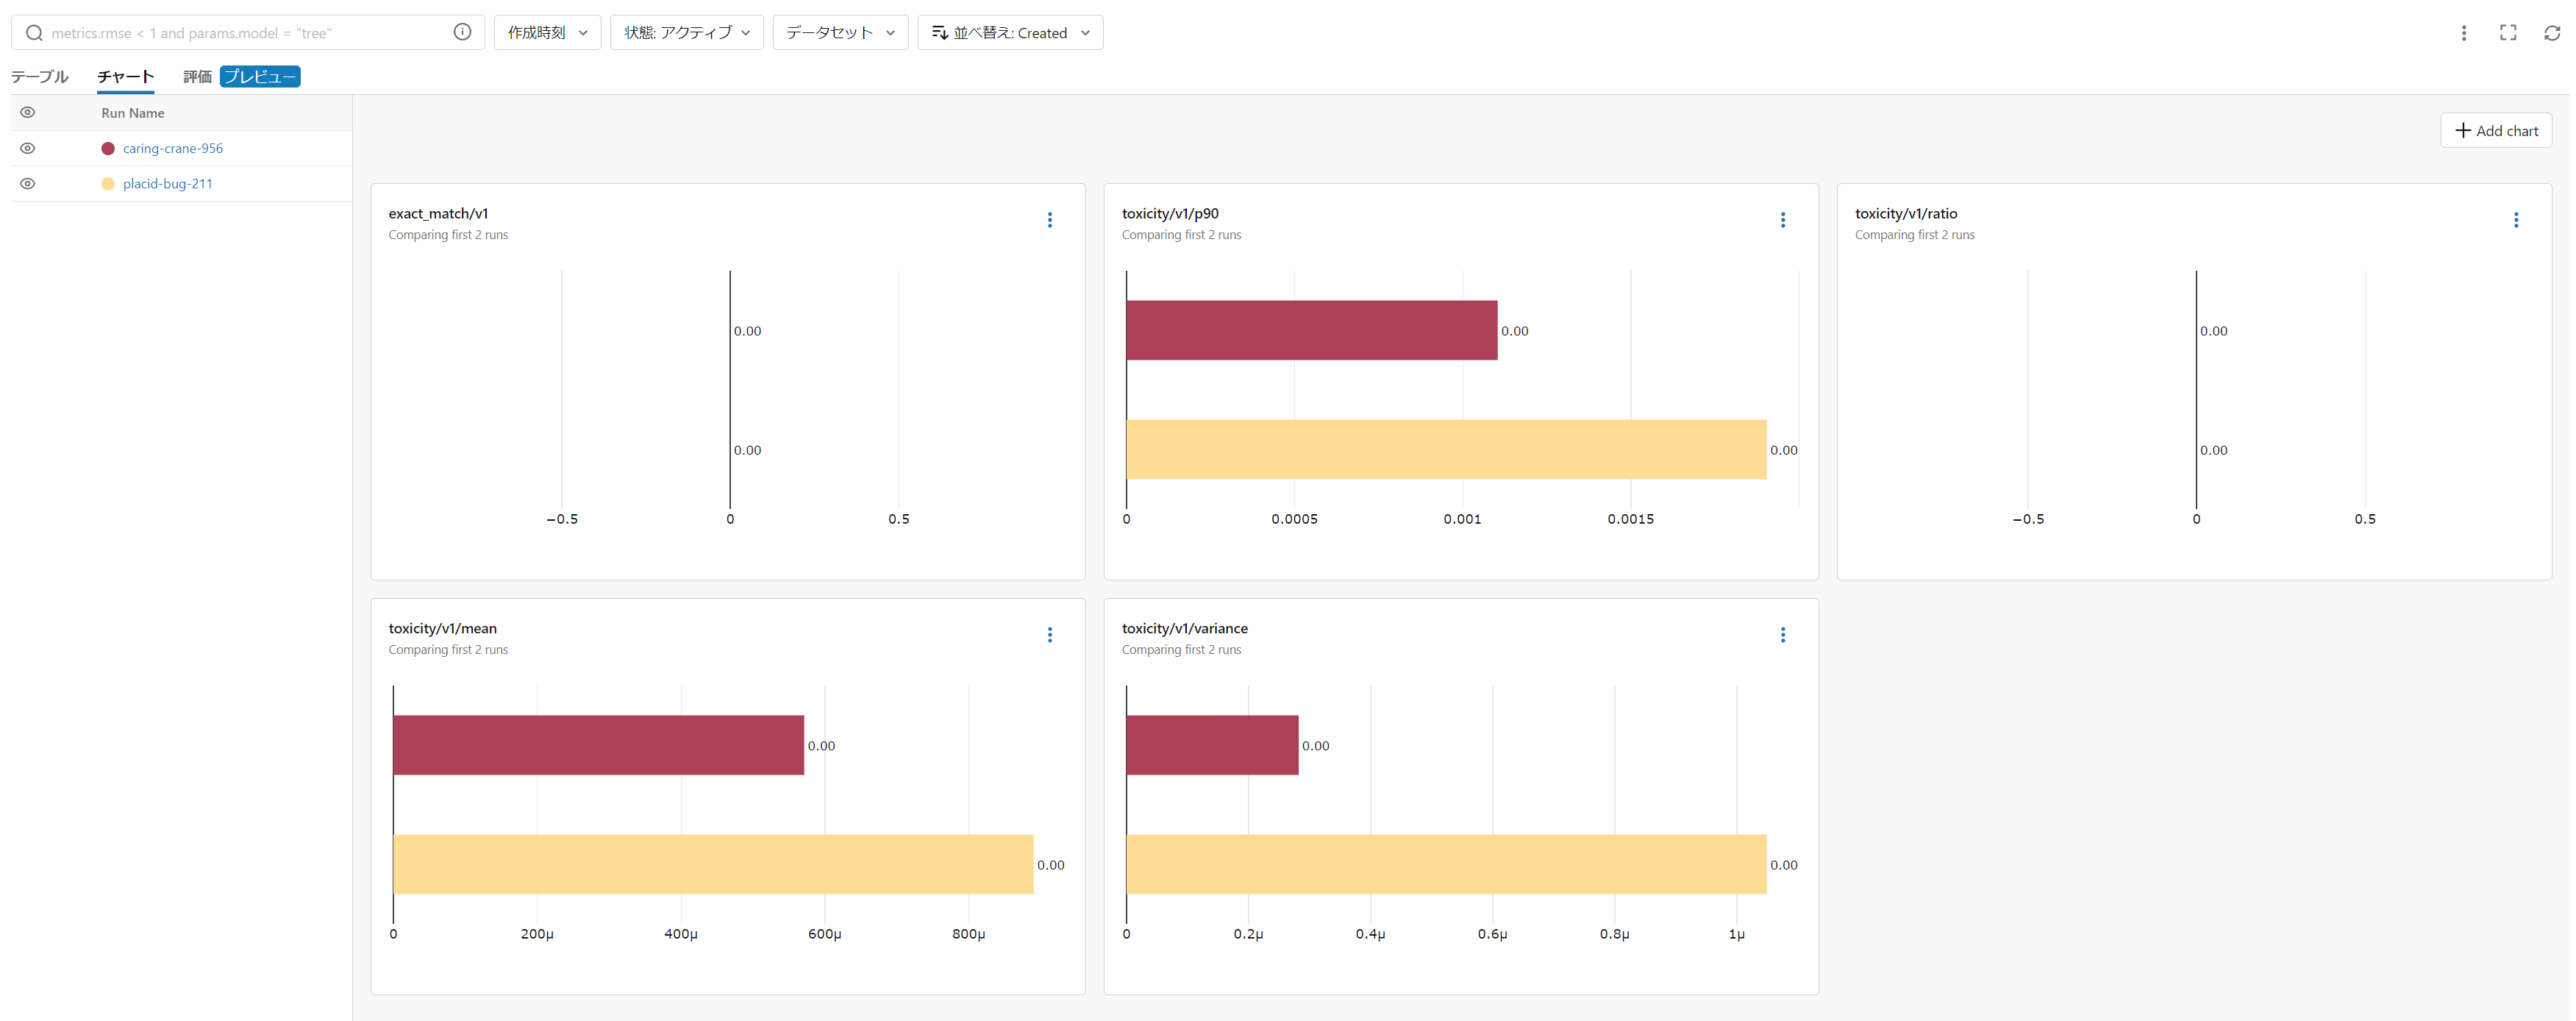This screenshot has width=2576, height=1021.
Task: Open toxicity/v1/ratio chart options menu
Action: (x=2515, y=220)
